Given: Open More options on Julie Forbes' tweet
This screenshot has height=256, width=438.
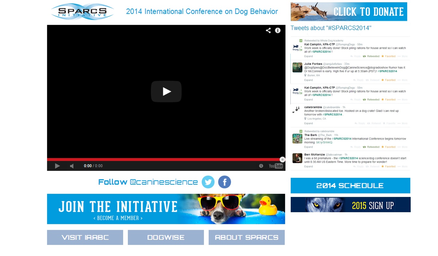Looking at the screenshot, I should pos(403,80).
